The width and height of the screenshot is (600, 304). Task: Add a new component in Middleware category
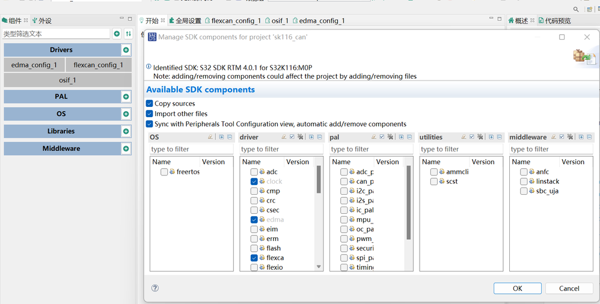tap(126, 148)
